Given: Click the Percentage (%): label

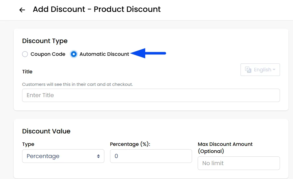Looking at the screenshot, I should click(130, 144).
